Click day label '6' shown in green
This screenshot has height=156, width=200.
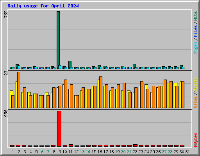tap(42, 152)
